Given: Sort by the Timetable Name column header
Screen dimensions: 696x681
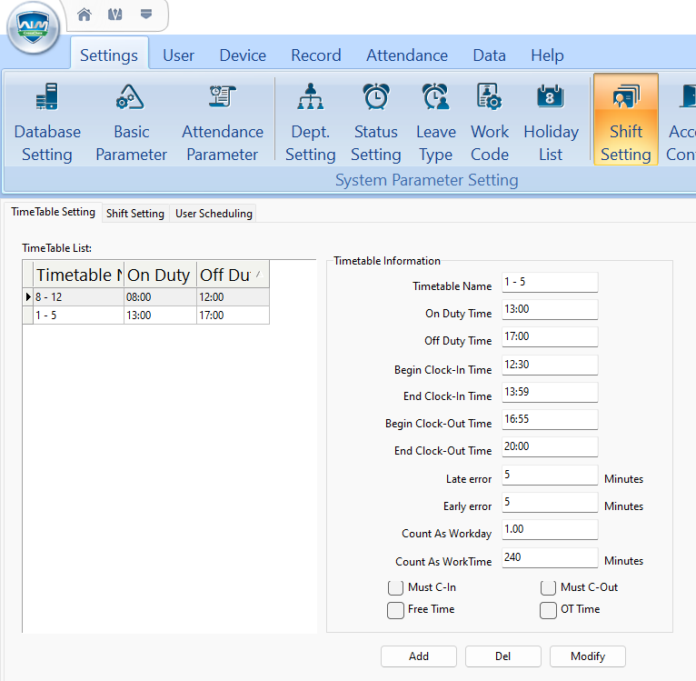Looking at the screenshot, I should click(78, 275).
